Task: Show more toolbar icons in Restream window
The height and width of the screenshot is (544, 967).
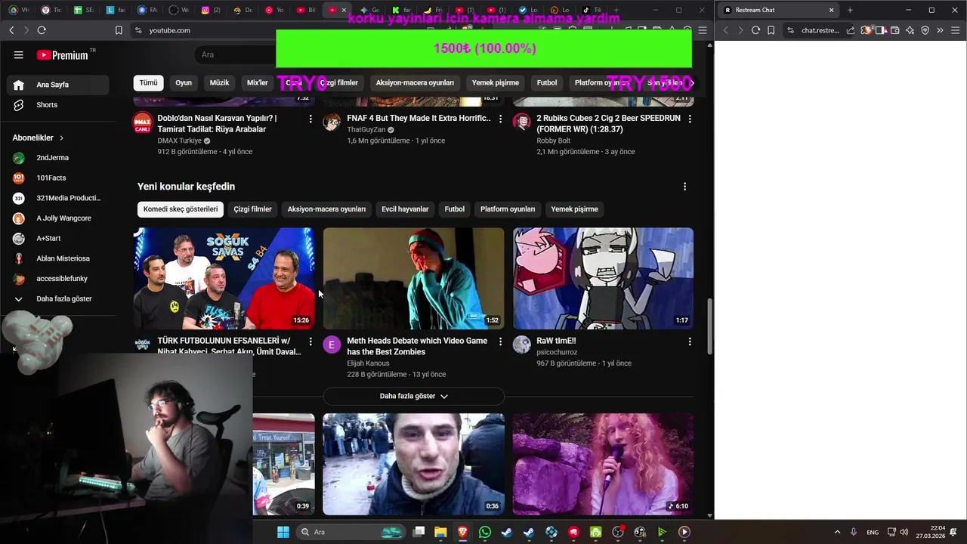Action: pos(941,30)
